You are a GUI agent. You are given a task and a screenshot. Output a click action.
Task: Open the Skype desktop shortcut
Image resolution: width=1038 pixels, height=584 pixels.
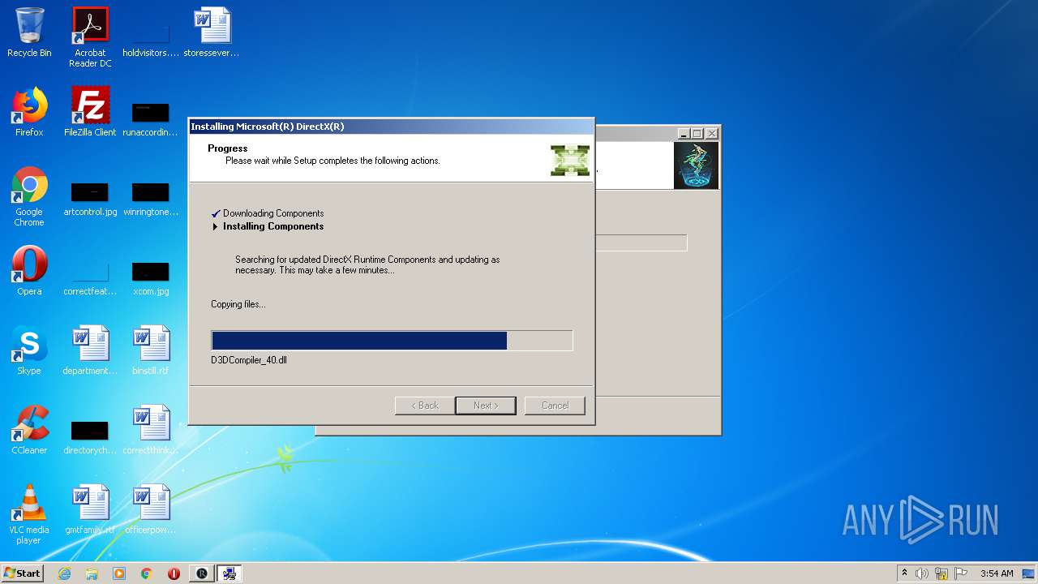coord(29,350)
